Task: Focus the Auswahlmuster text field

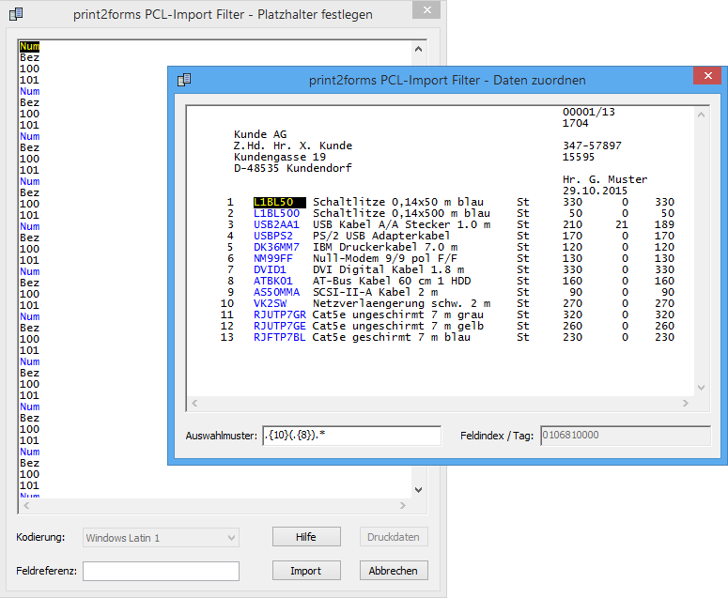Action: (x=351, y=436)
